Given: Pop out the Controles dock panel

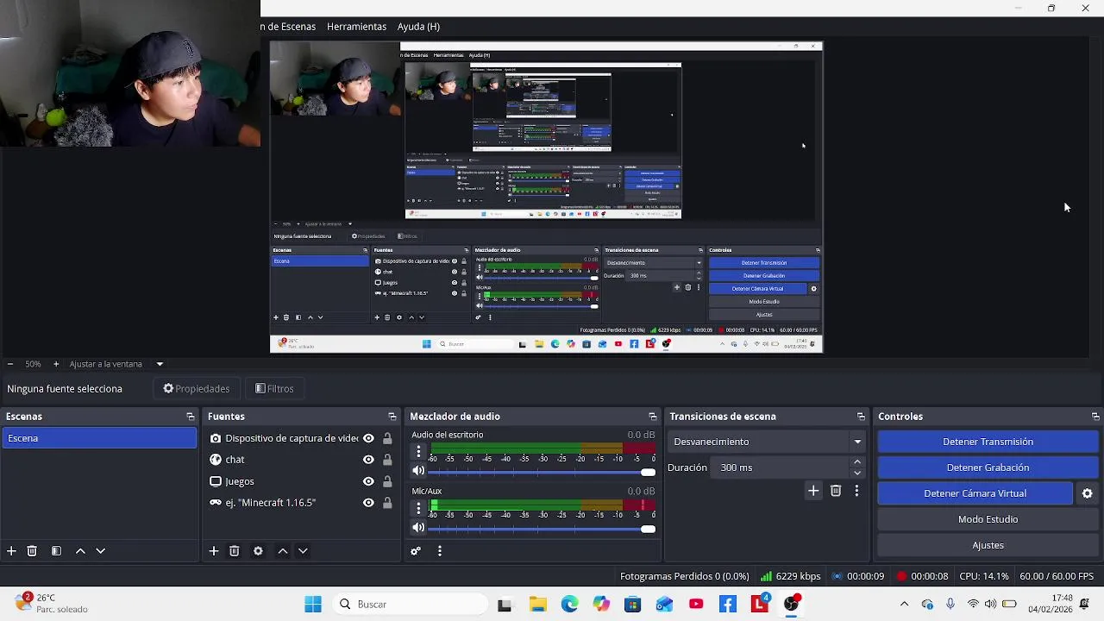Looking at the screenshot, I should pos(1095,417).
